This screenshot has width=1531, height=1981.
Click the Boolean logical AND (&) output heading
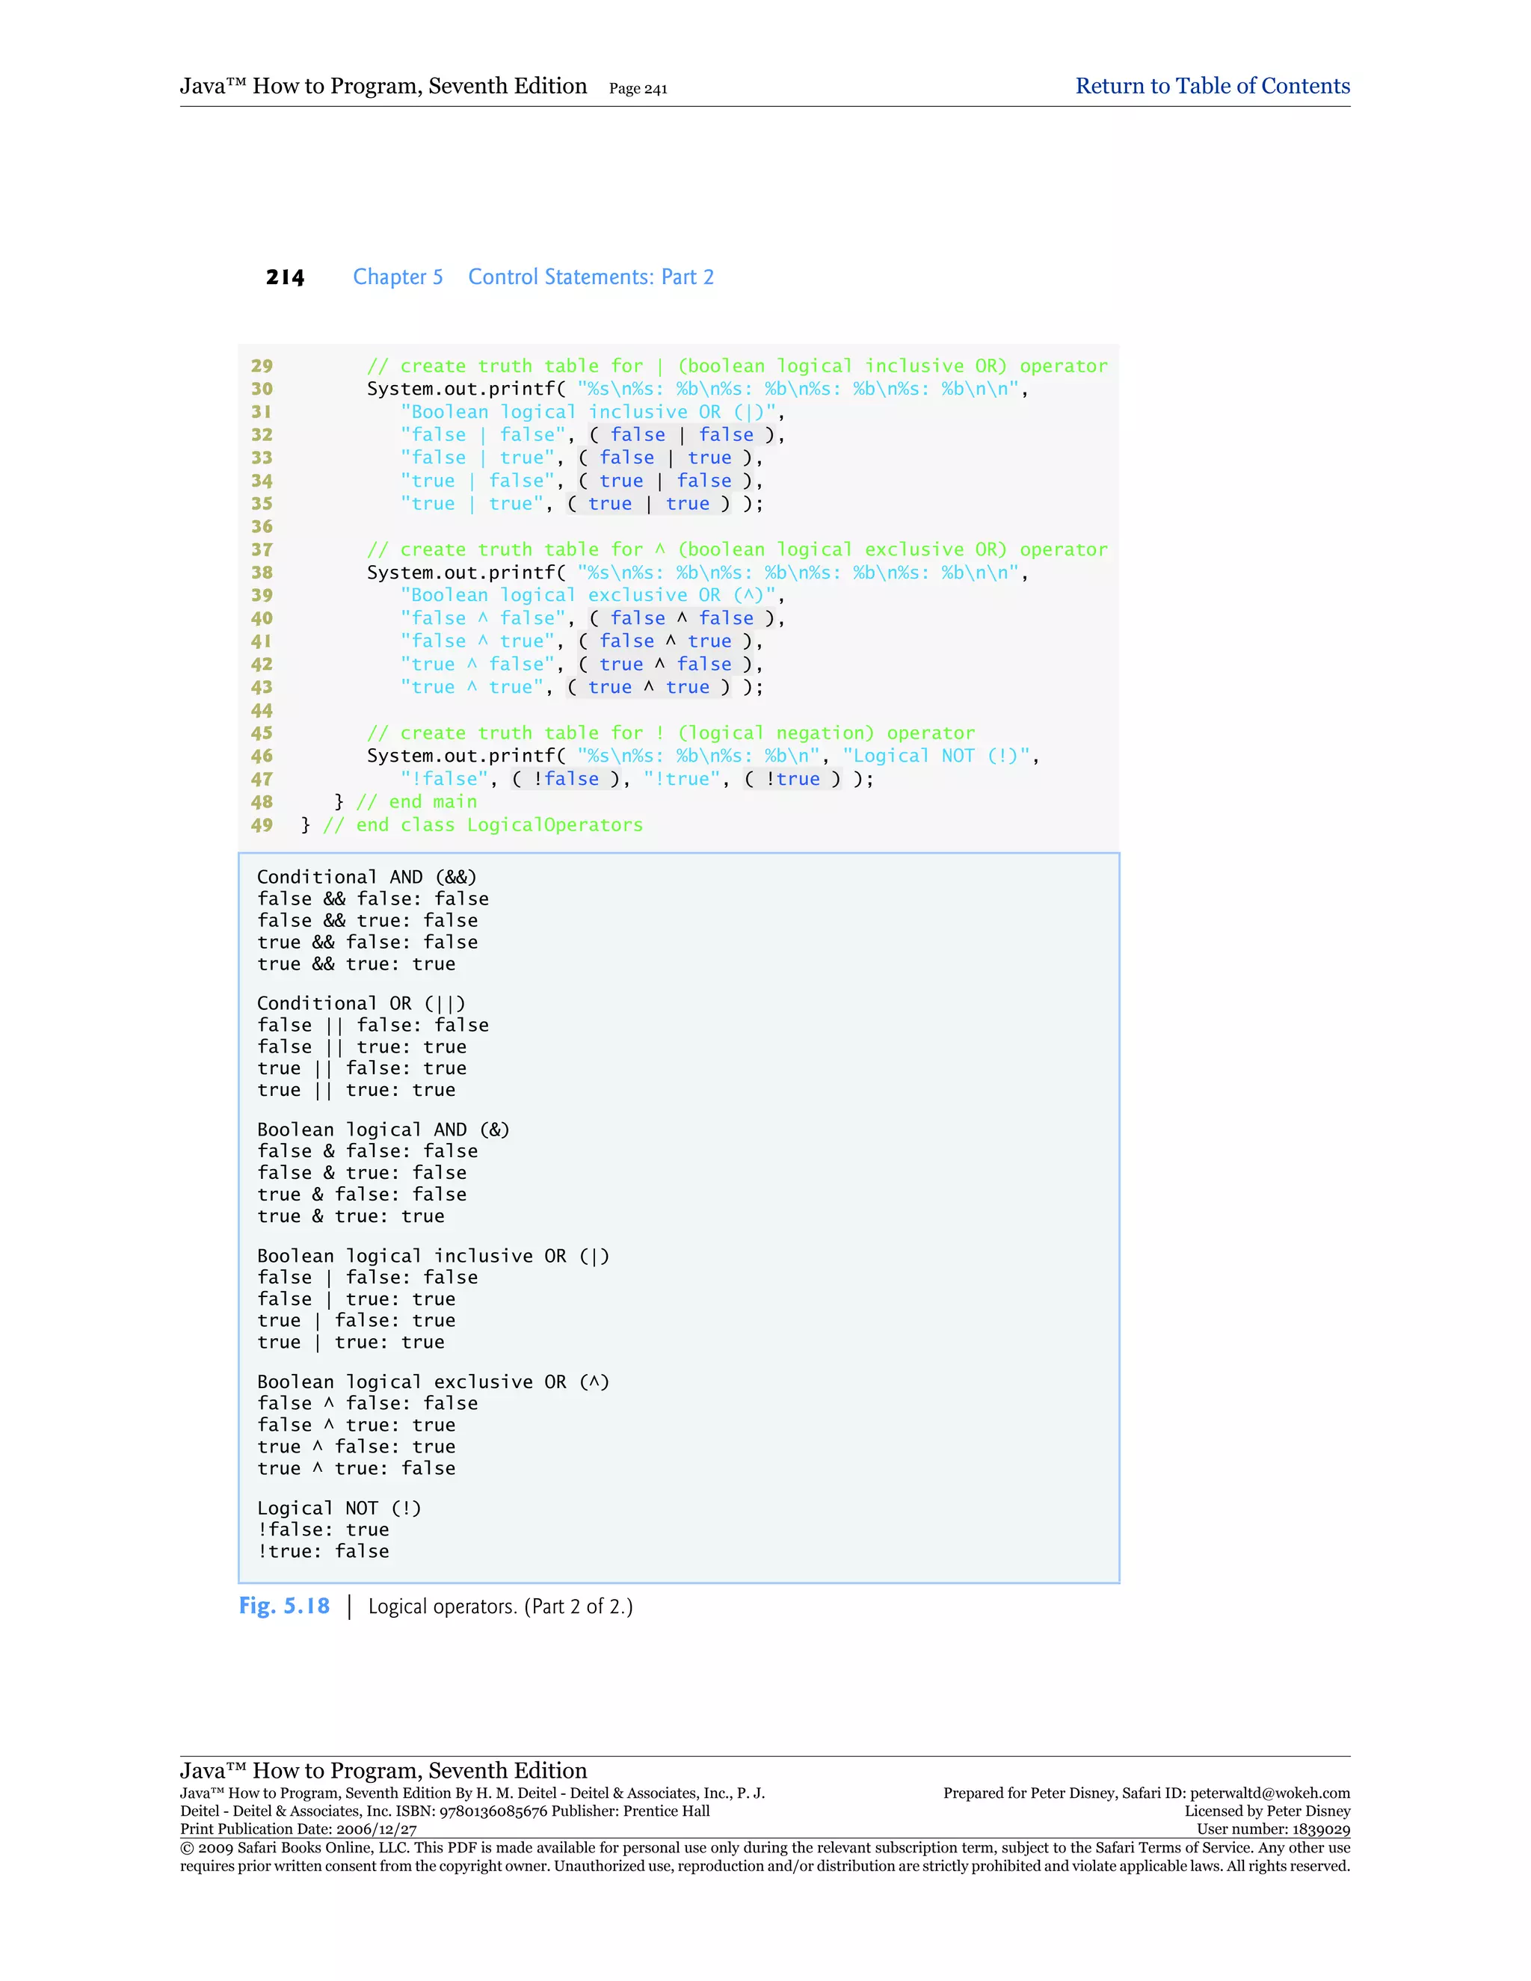383,1130
